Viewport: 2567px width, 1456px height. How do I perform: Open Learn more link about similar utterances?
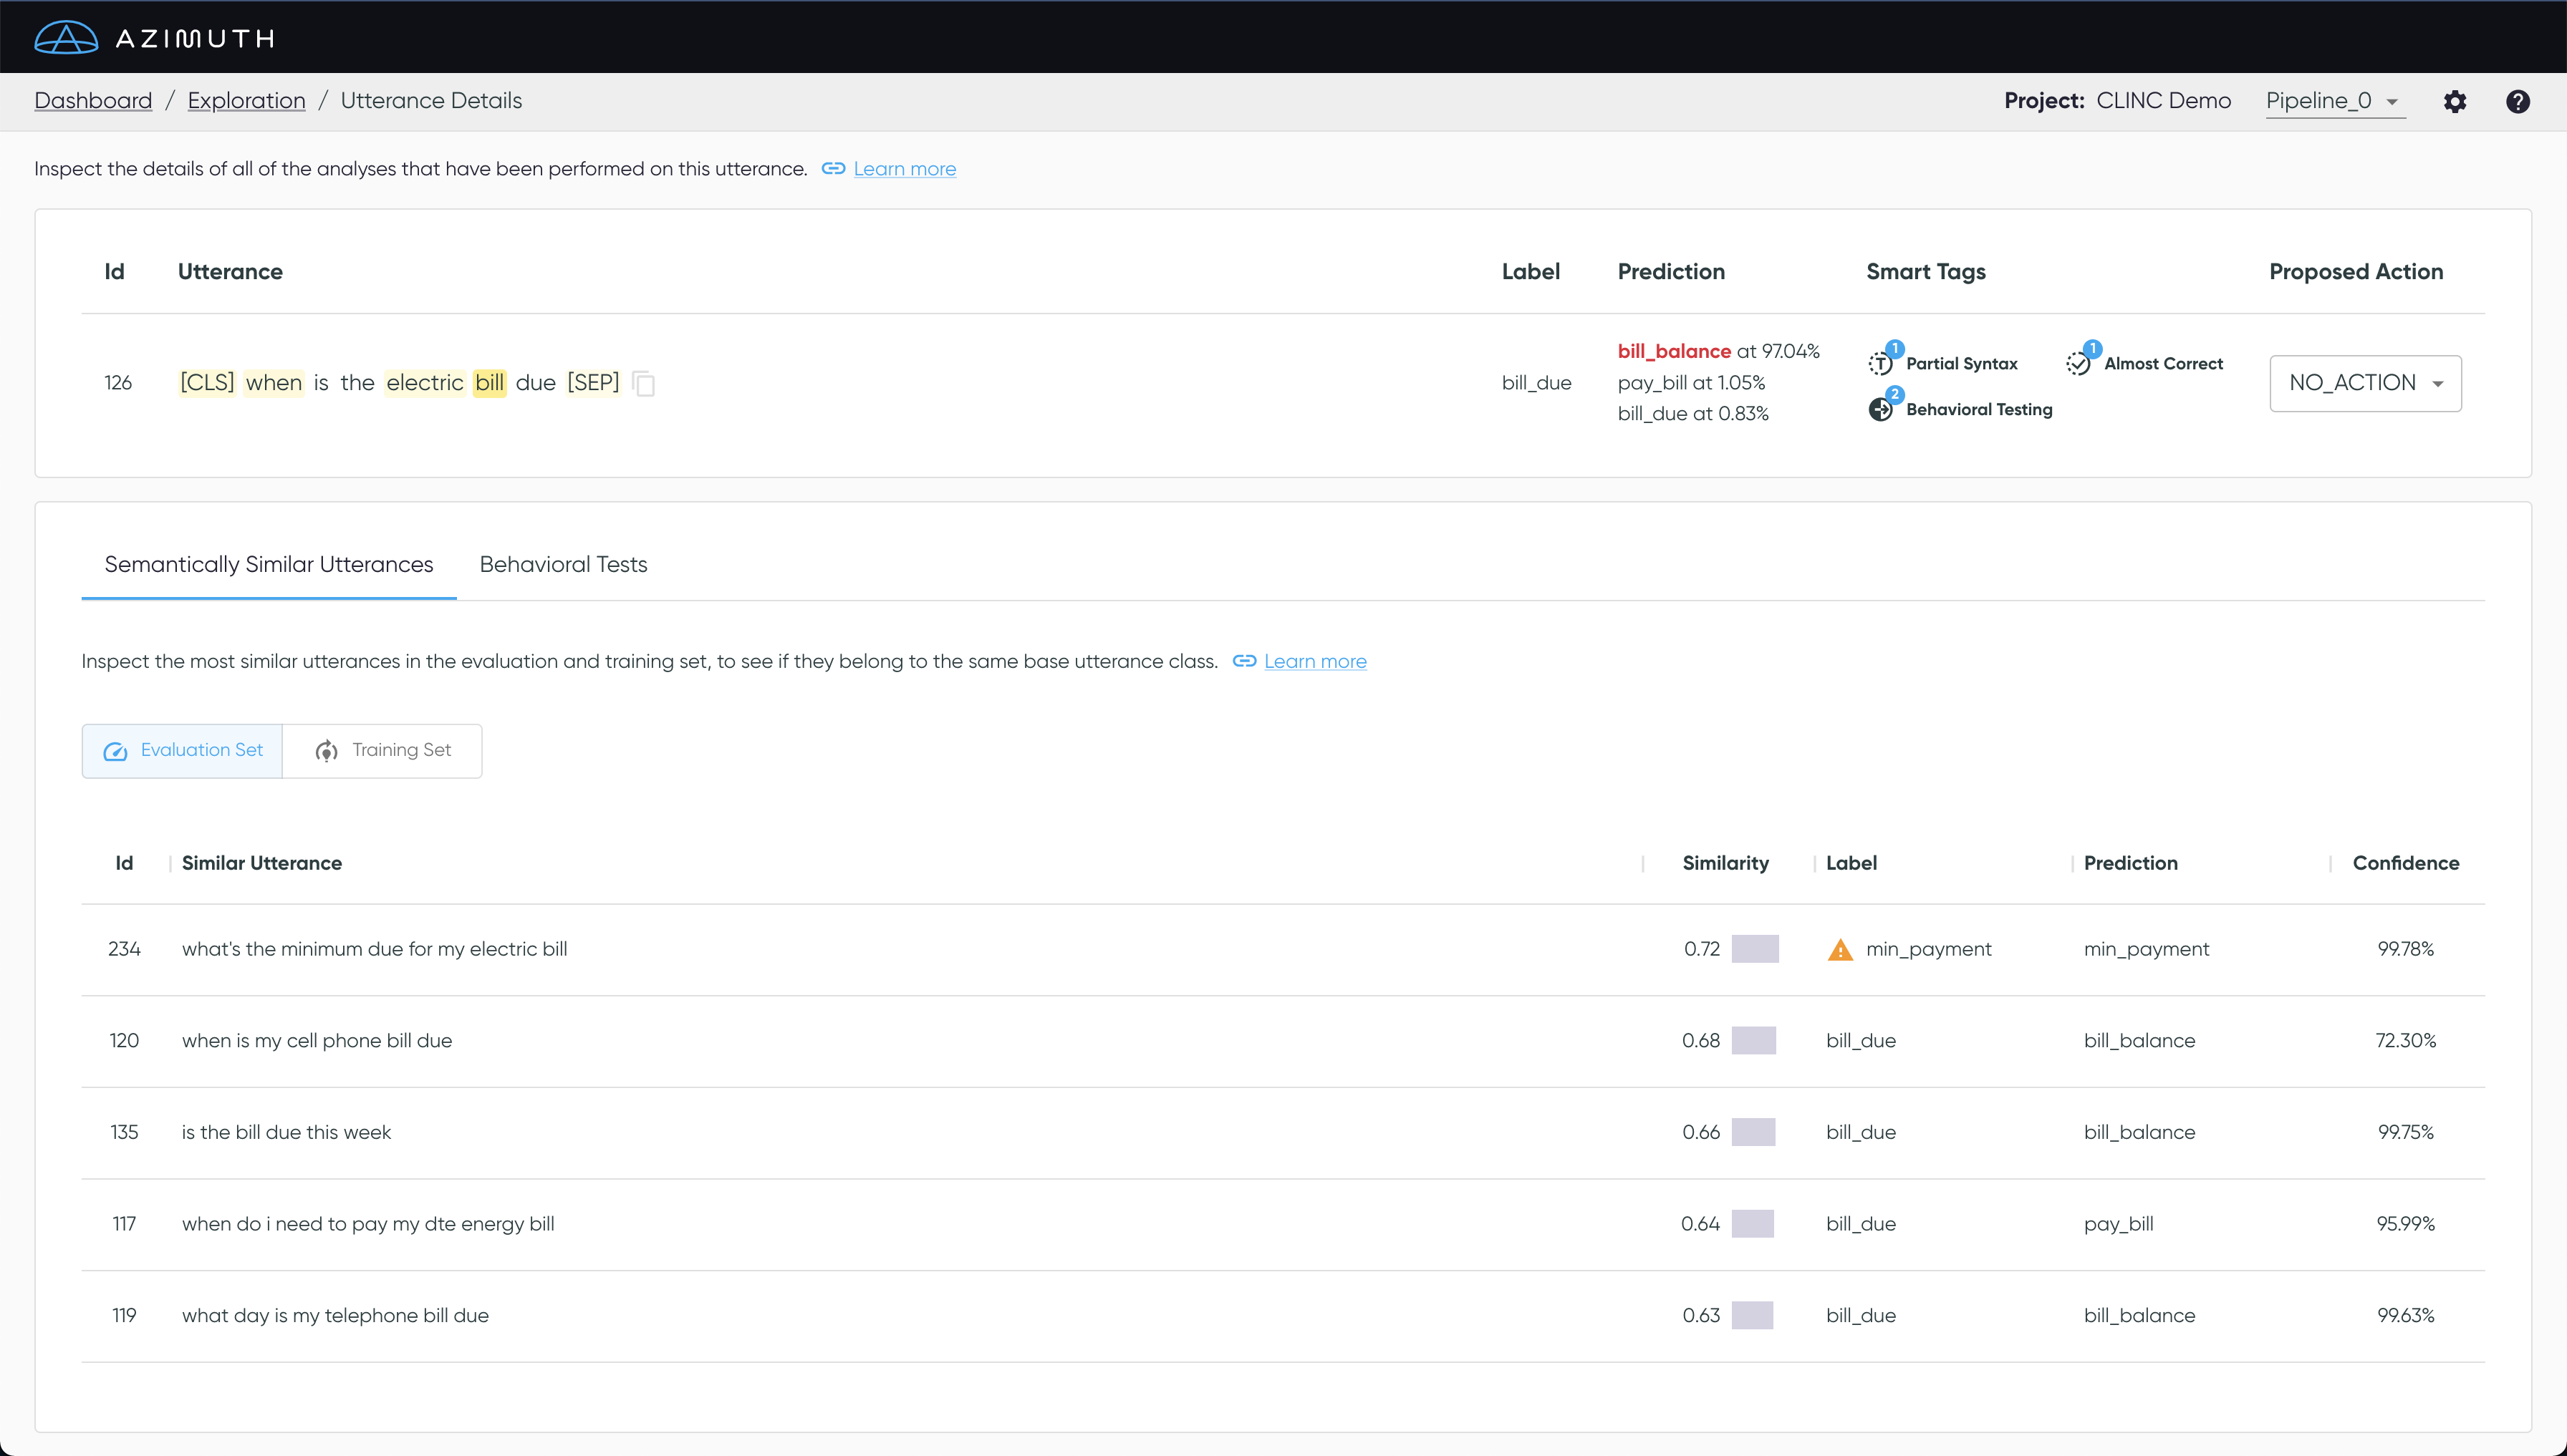1314,661
